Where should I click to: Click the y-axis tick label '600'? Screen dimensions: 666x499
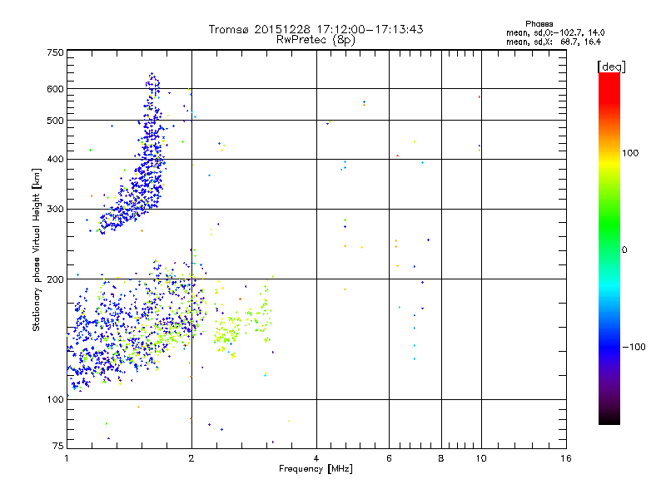tap(55, 89)
